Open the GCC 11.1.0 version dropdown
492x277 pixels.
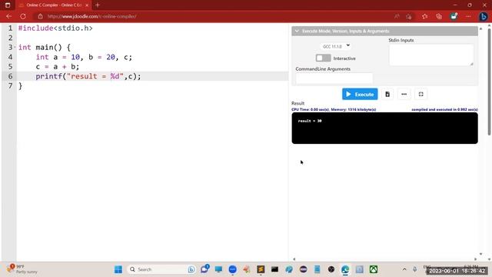point(336,46)
